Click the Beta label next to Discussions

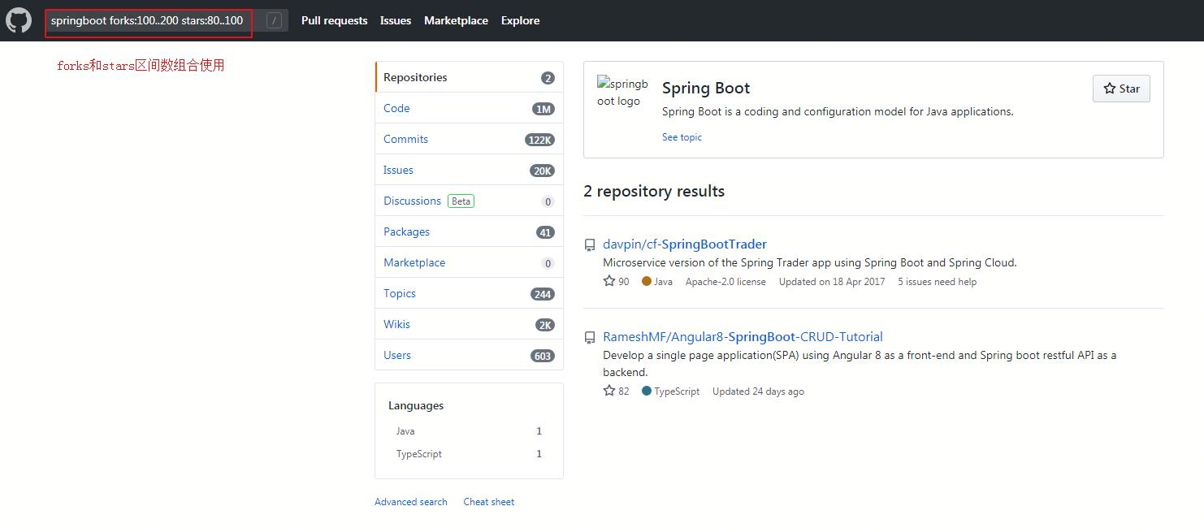(x=461, y=201)
